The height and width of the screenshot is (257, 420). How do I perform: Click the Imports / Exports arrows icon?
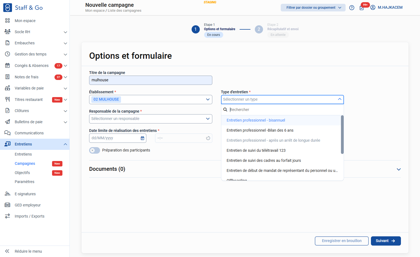[x=8, y=216]
